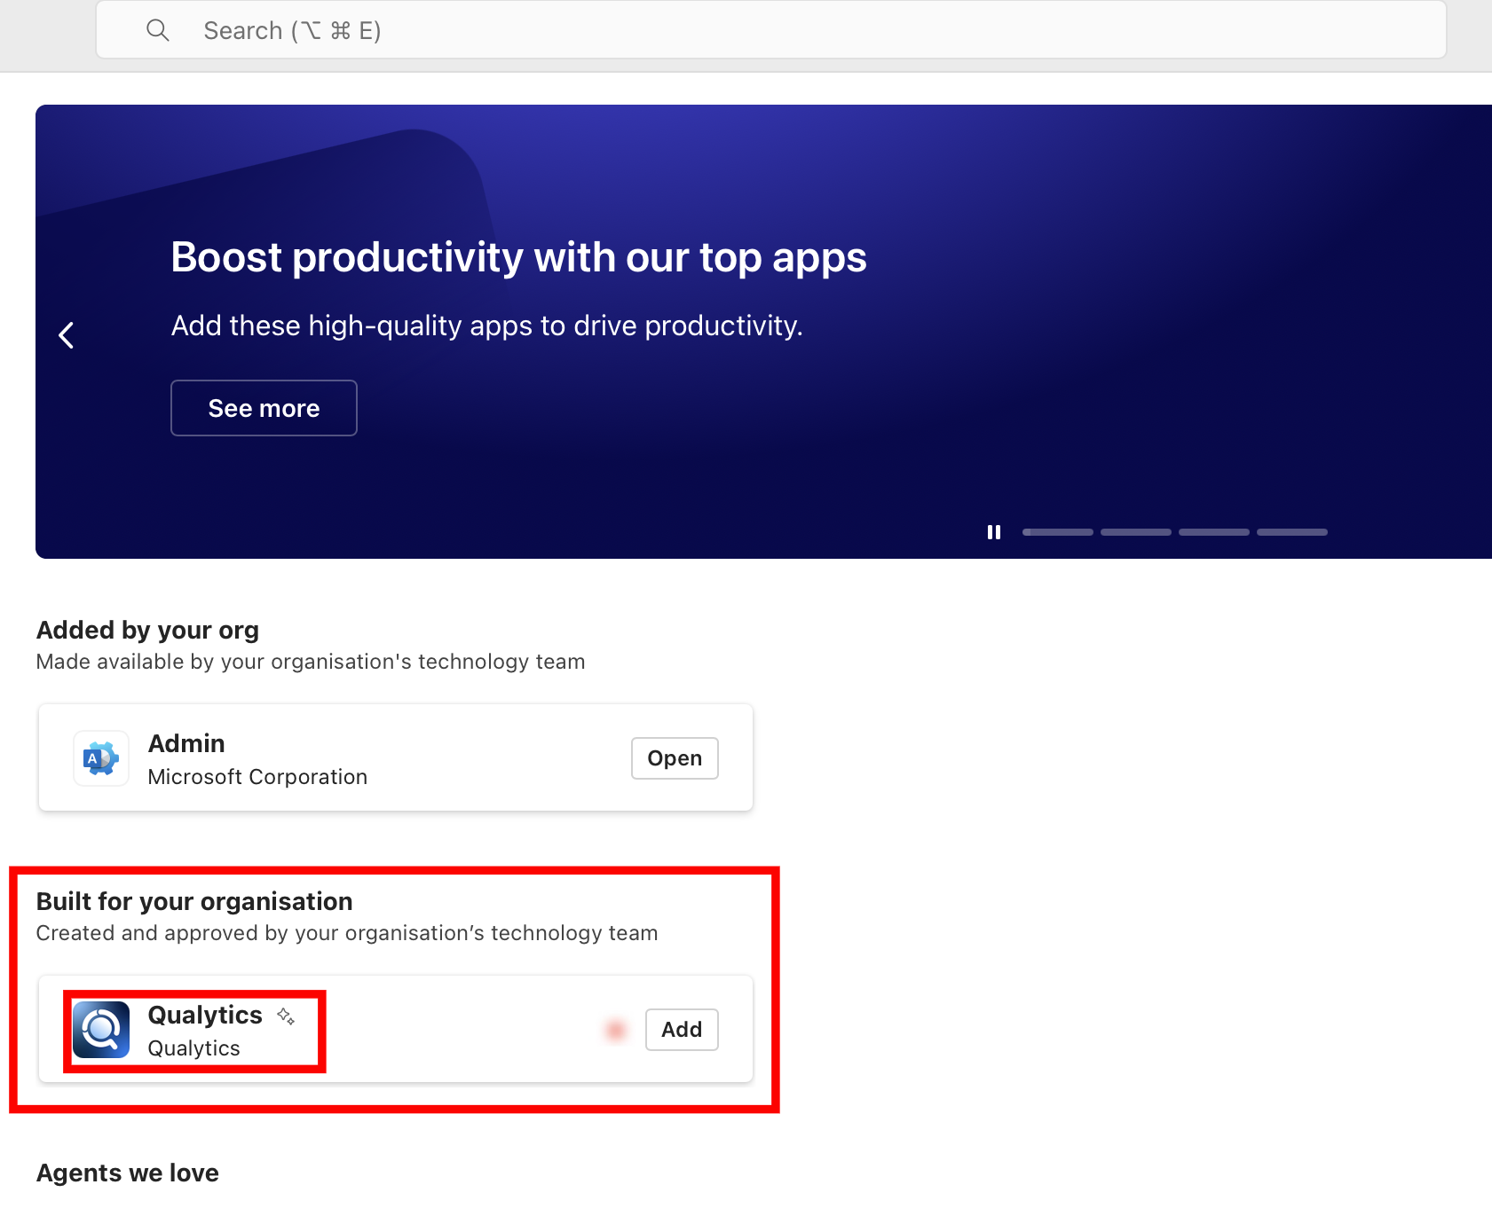Open the Admin app
Screen dimensions: 1492x1216
click(674, 758)
